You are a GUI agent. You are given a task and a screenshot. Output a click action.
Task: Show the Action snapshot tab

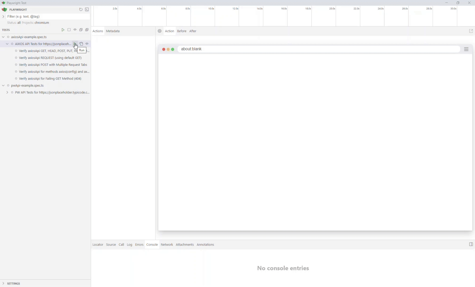(x=169, y=31)
